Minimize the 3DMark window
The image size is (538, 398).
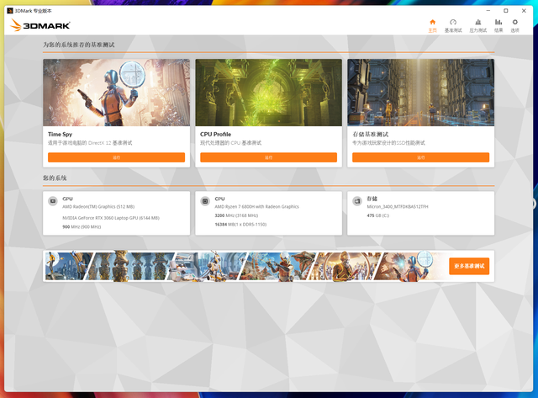click(x=488, y=11)
